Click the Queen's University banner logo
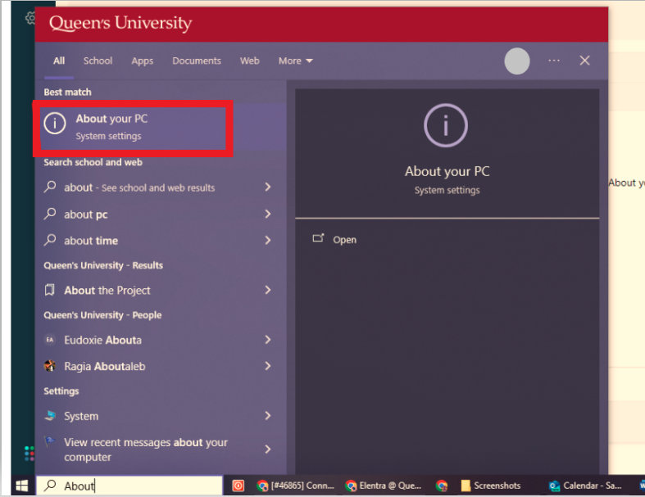 [120, 23]
